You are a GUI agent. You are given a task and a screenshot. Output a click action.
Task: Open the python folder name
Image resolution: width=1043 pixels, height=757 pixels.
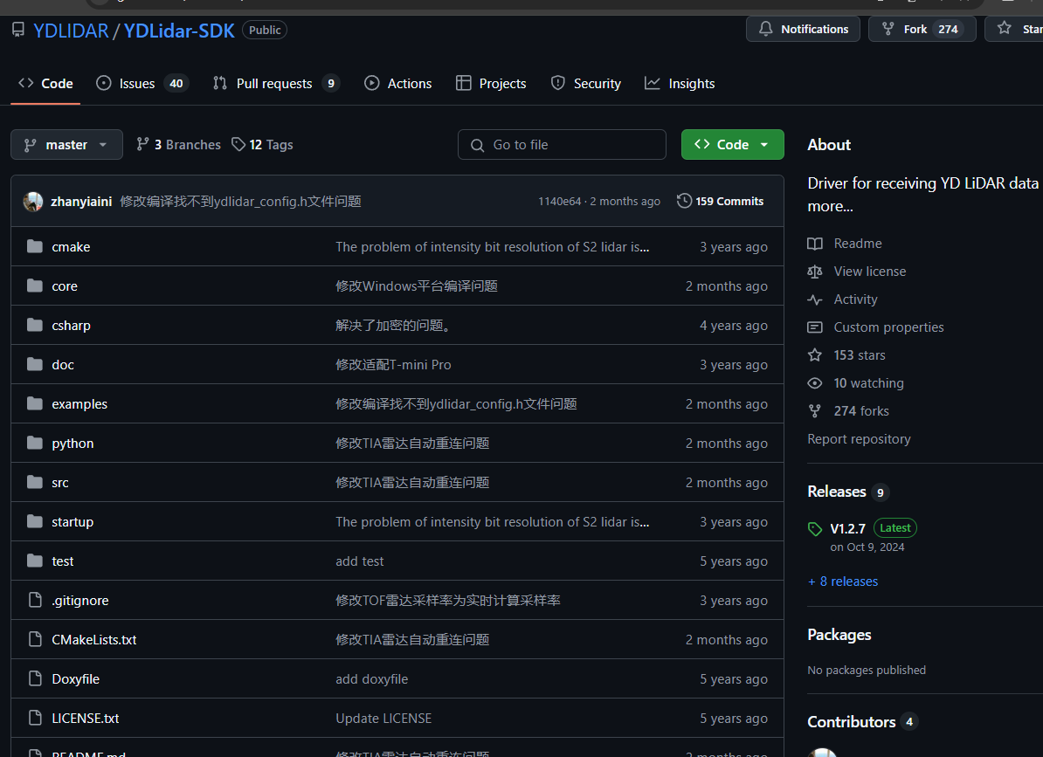tap(73, 444)
